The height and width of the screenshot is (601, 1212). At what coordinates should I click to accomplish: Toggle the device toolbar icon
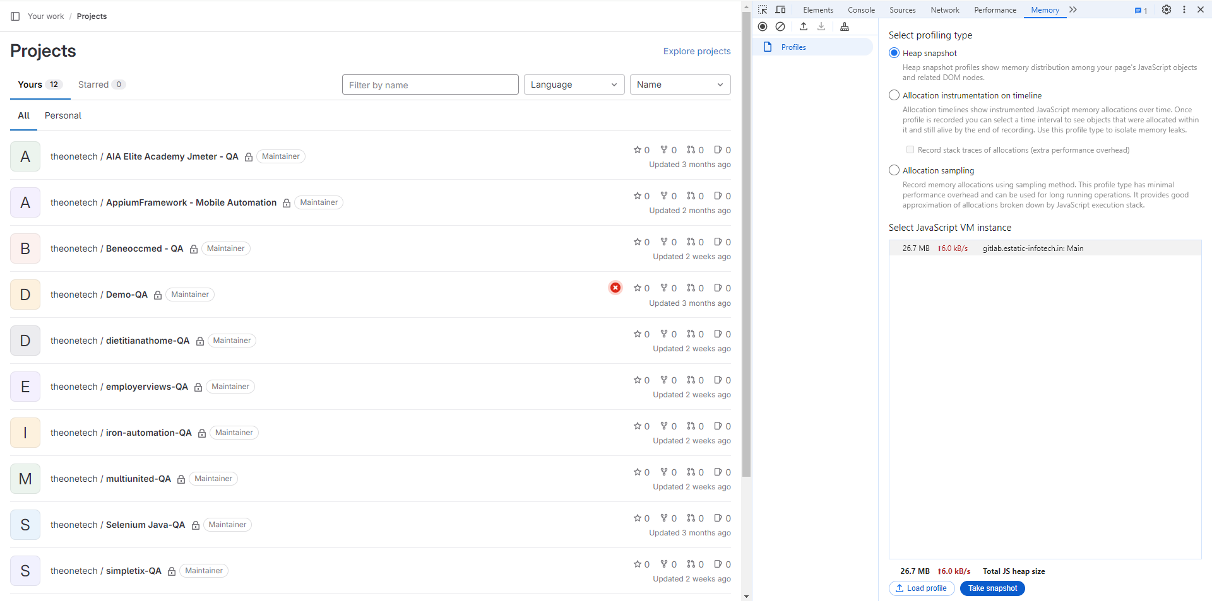(781, 9)
